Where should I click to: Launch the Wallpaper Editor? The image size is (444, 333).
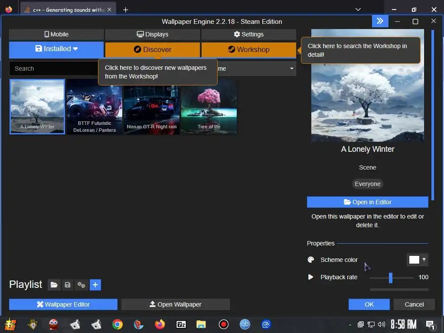tap(63, 304)
